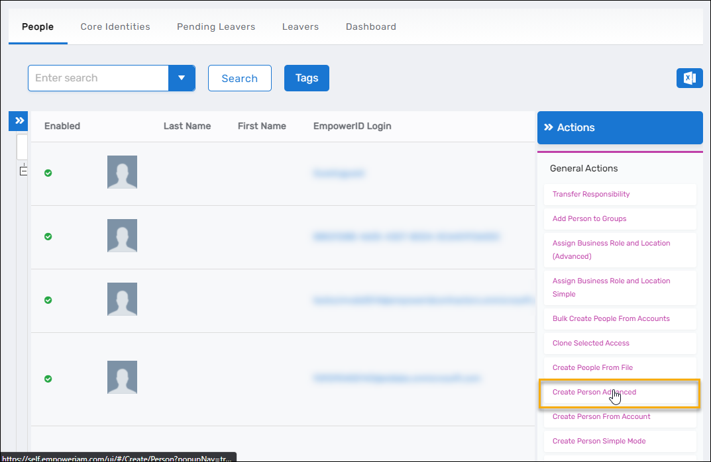The image size is (711, 462).
Task: Collapse the tree node minus box
Action: coord(23,171)
